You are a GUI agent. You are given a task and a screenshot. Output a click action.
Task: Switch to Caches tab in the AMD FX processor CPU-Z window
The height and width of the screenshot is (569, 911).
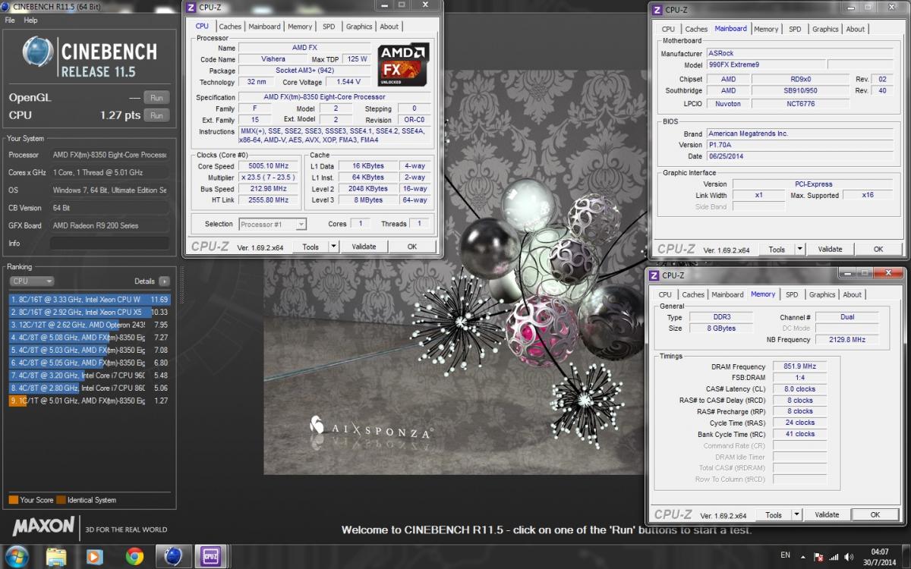tap(230, 27)
